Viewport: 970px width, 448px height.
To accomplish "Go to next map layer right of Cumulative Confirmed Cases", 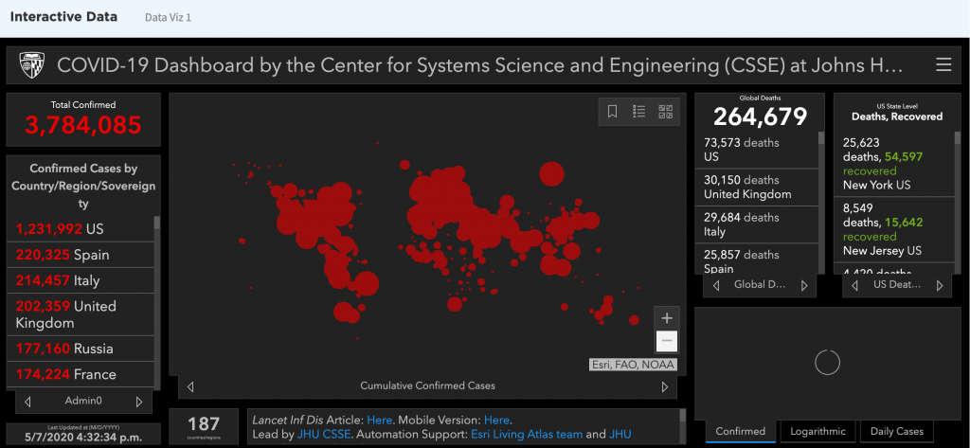I will pos(665,386).
